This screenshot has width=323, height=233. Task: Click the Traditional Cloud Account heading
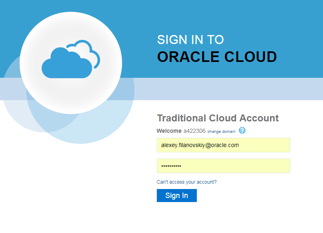click(x=218, y=118)
